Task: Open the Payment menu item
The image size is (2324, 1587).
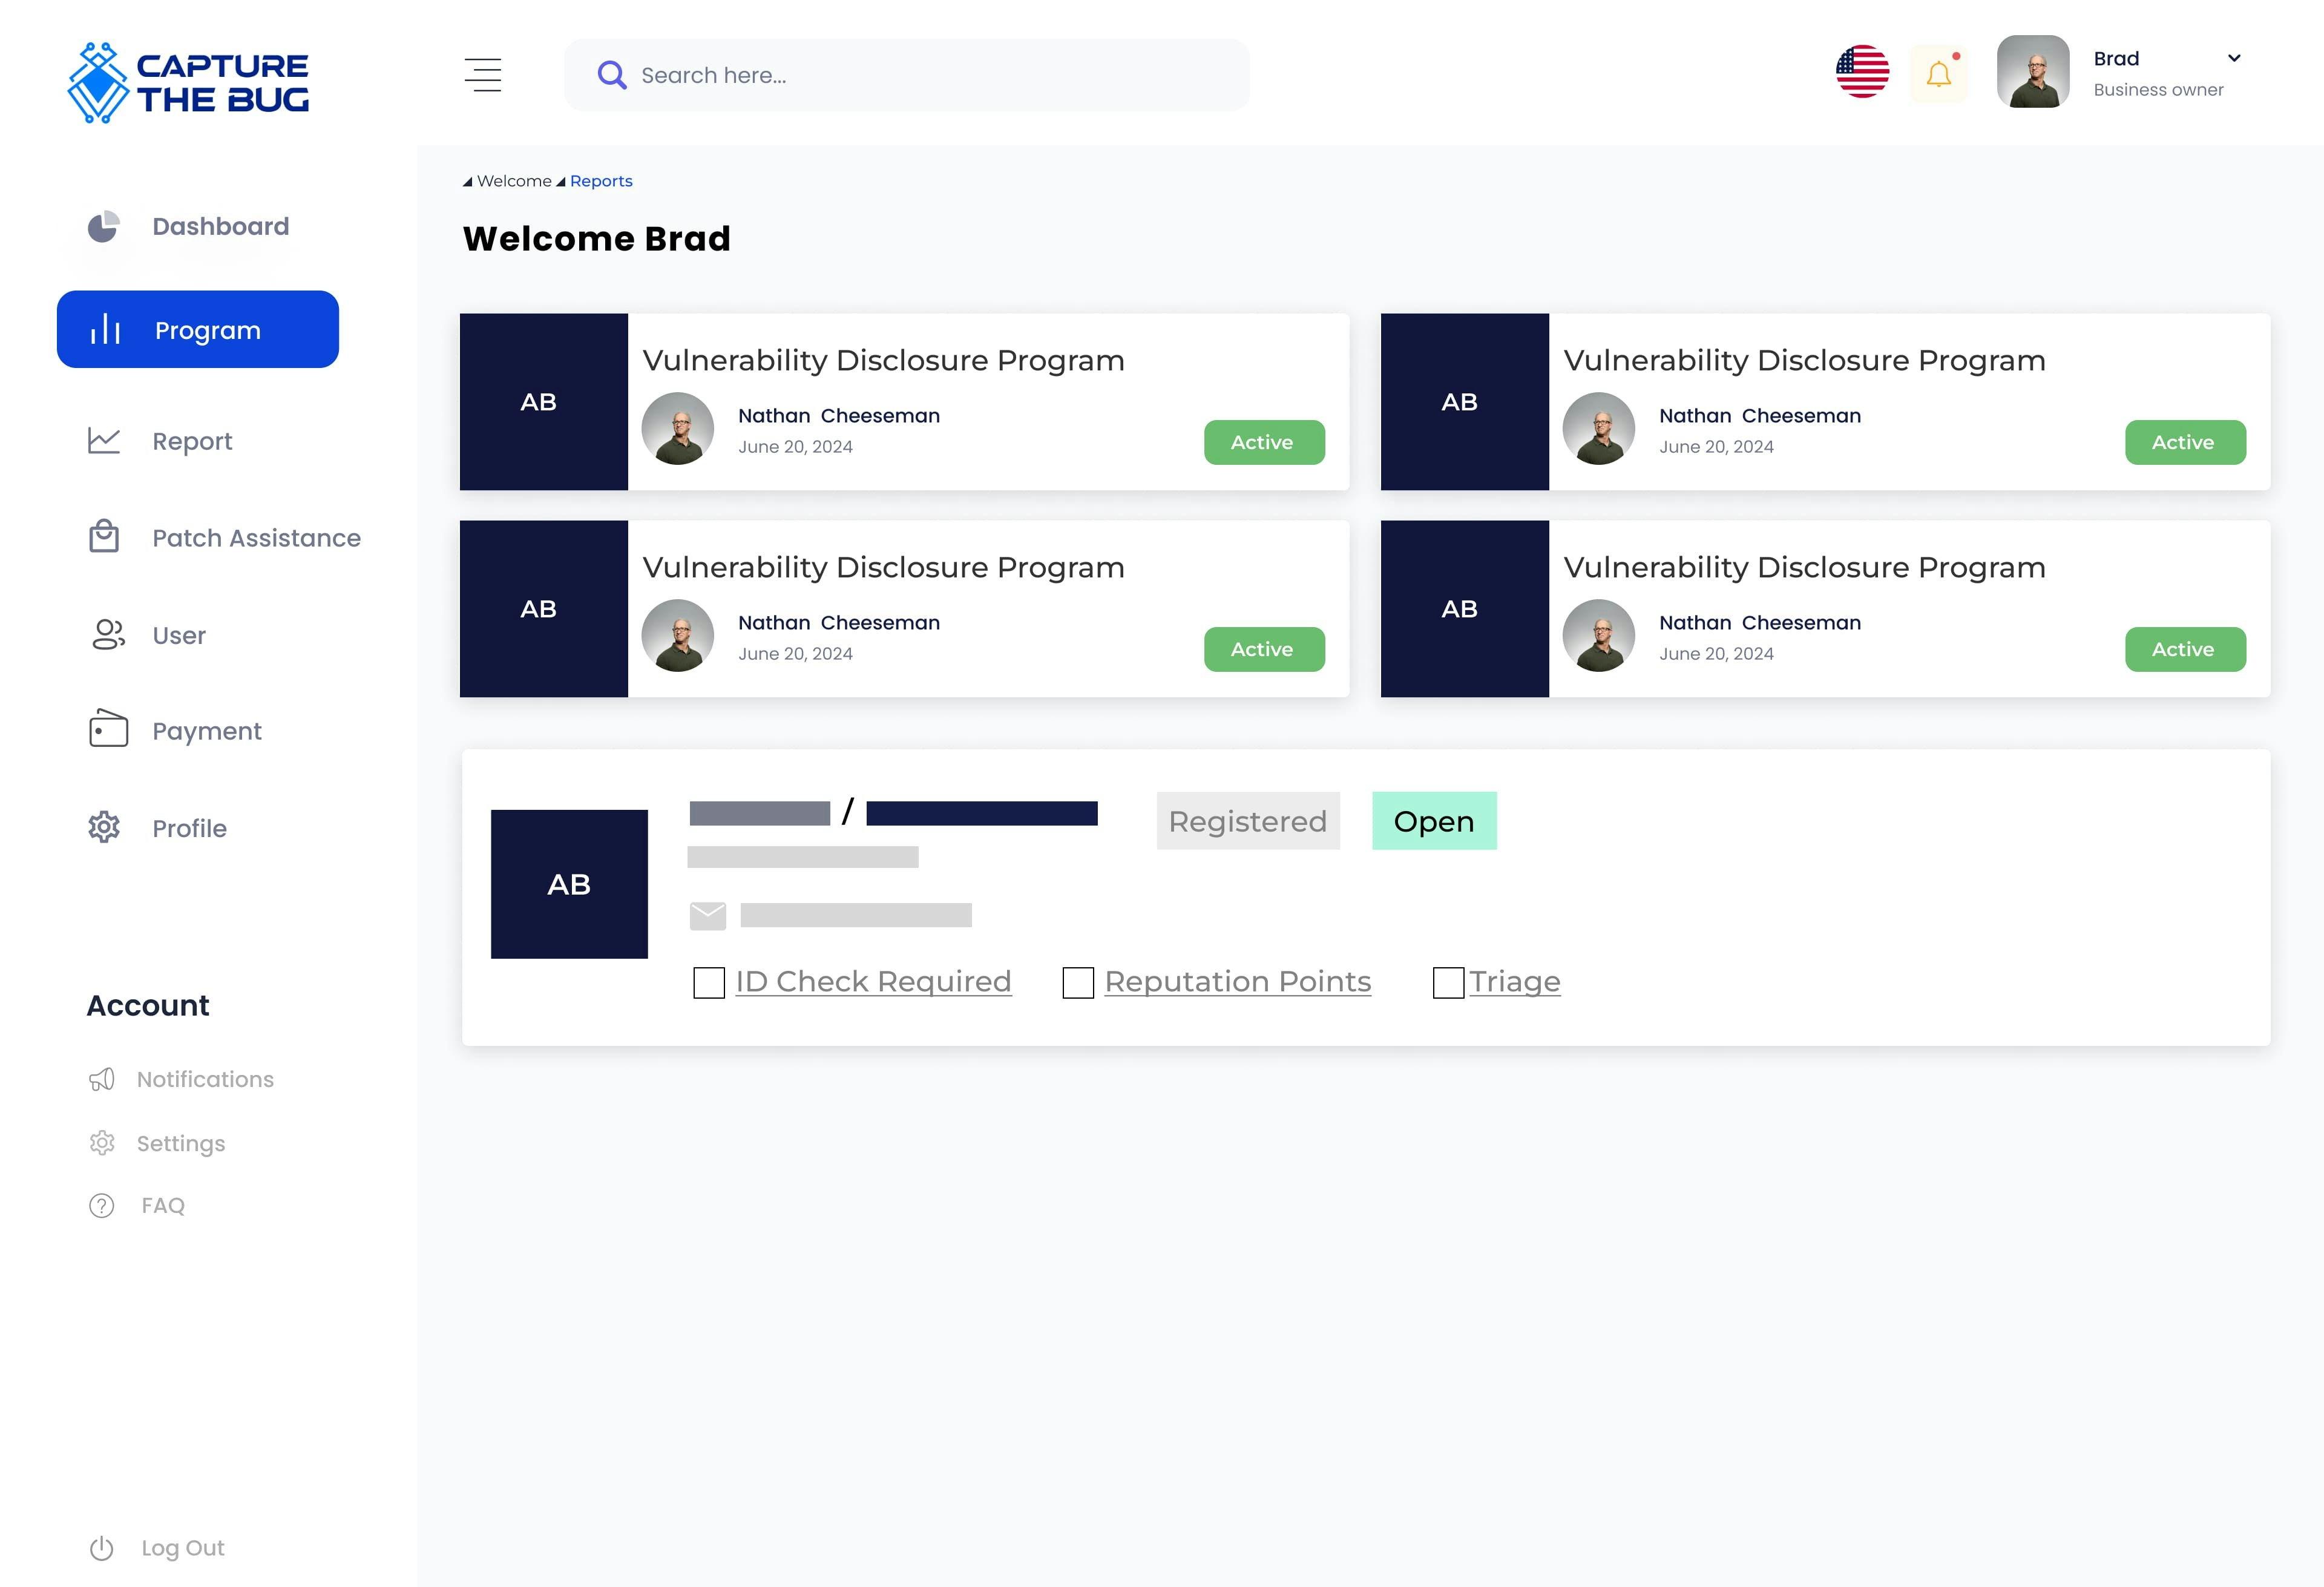Action: point(207,732)
